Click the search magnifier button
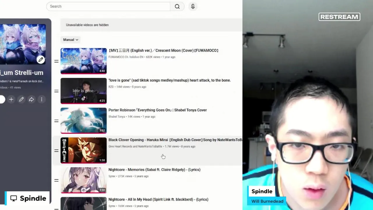The image size is (373, 210). 177,6
